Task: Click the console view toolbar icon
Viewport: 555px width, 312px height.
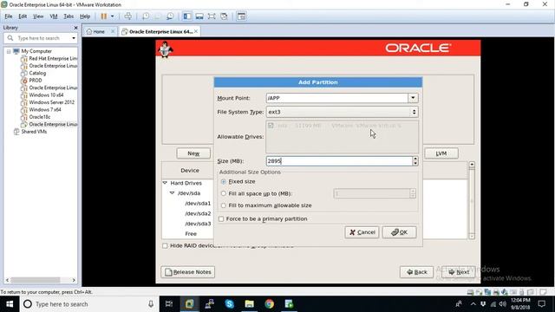Action: [241, 16]
